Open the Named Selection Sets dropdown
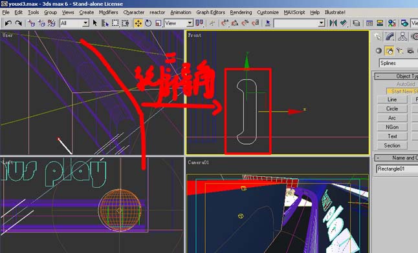 click(x=300, y=23)
